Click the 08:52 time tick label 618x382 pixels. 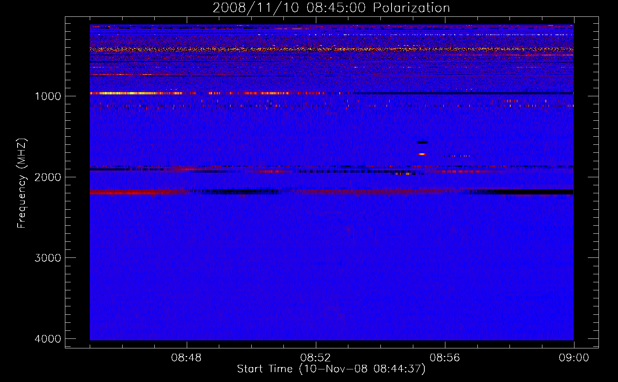[x=315, y=358]
